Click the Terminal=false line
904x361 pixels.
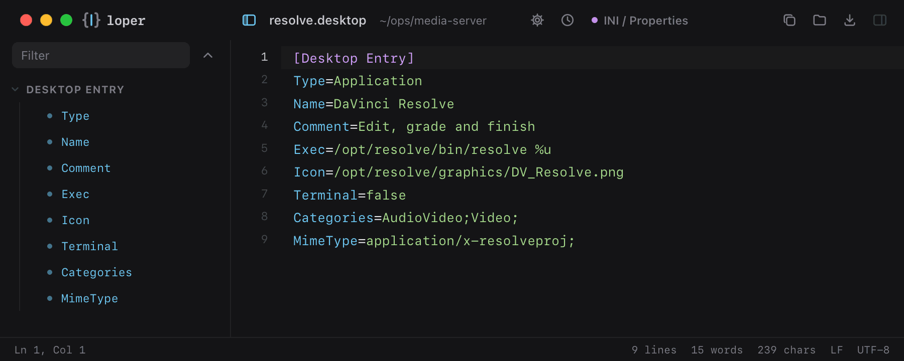point(350,195)
